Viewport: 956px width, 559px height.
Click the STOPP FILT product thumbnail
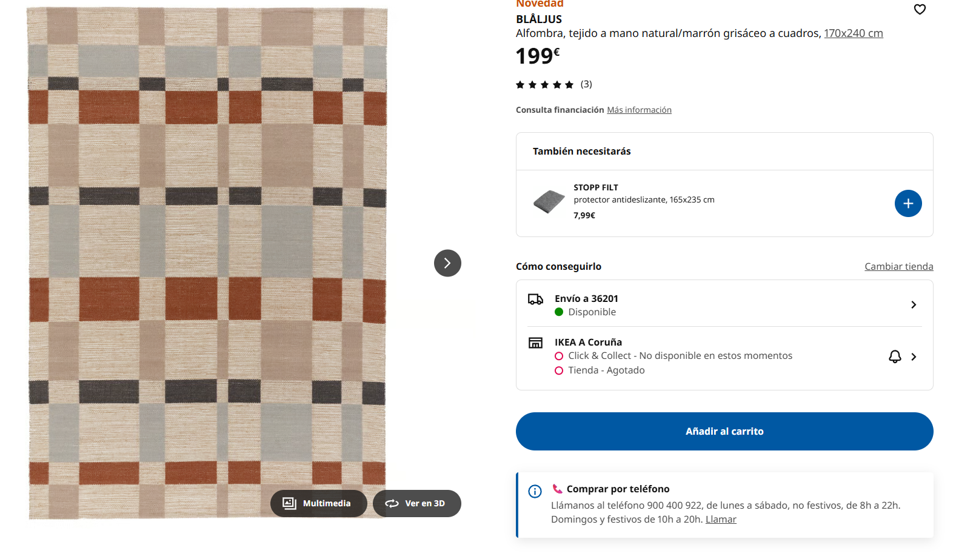pos(549,201)
